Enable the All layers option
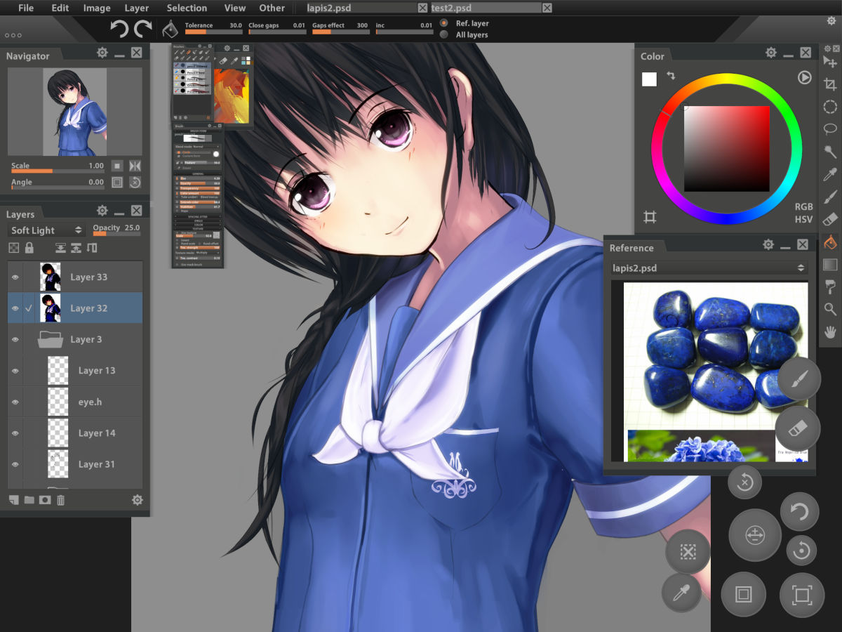842x632 pixels. (442, 34)
